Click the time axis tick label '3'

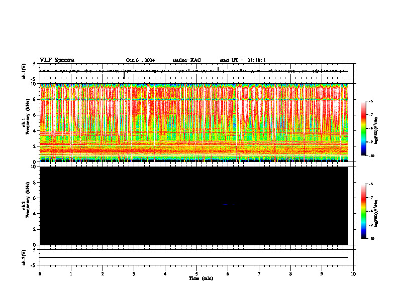click(134, 274)
